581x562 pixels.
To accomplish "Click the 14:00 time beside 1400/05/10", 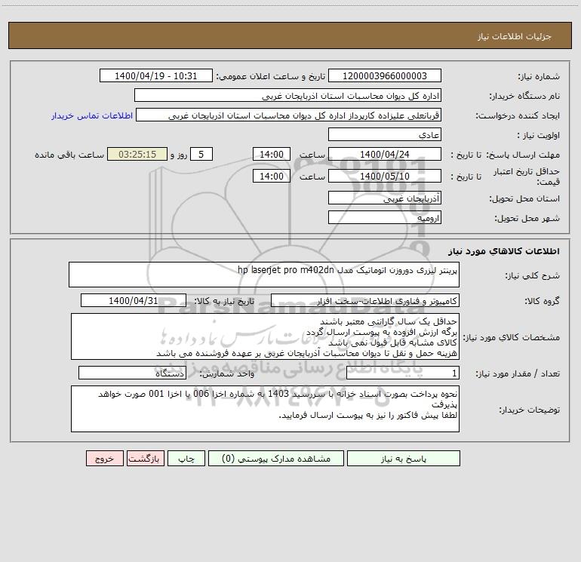I will click(271, 176).
